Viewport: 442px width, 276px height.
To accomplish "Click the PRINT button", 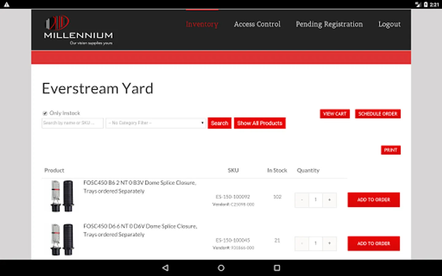I will (391, 150).
